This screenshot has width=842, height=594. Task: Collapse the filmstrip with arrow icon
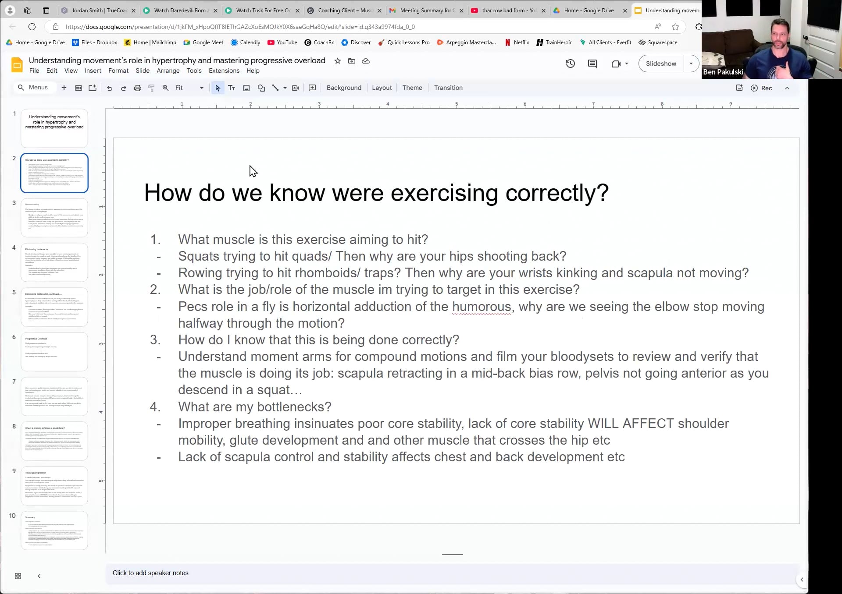(39, 576)
